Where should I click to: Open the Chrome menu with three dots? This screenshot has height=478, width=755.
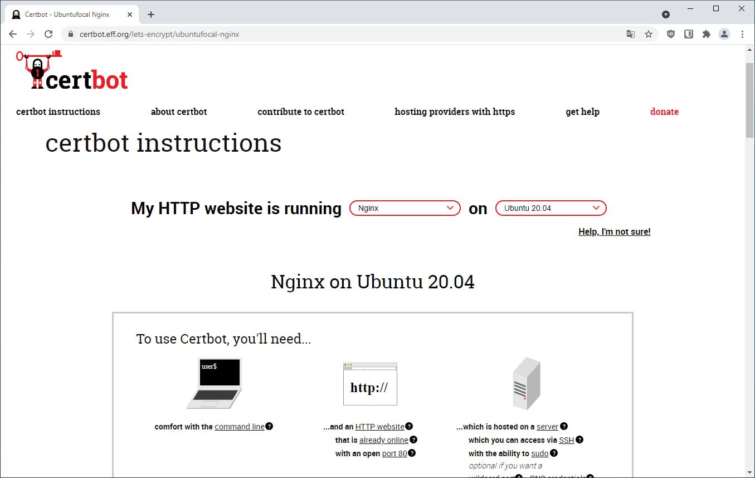coord(743,34)
